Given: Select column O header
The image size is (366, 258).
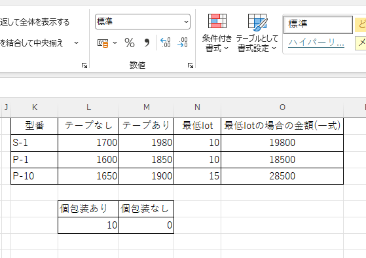Looking at the screenshot, I should pyautogui.click(x=282, y=107).
